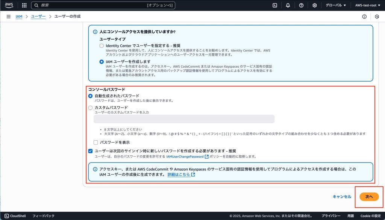
Task: Go to the ユーザー breadcrumb link
Action: tap(38, 17)
